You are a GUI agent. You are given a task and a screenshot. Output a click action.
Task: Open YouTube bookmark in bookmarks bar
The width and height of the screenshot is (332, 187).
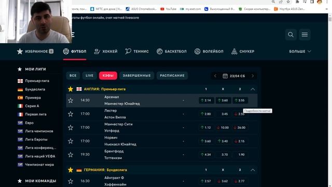[168, 9]
